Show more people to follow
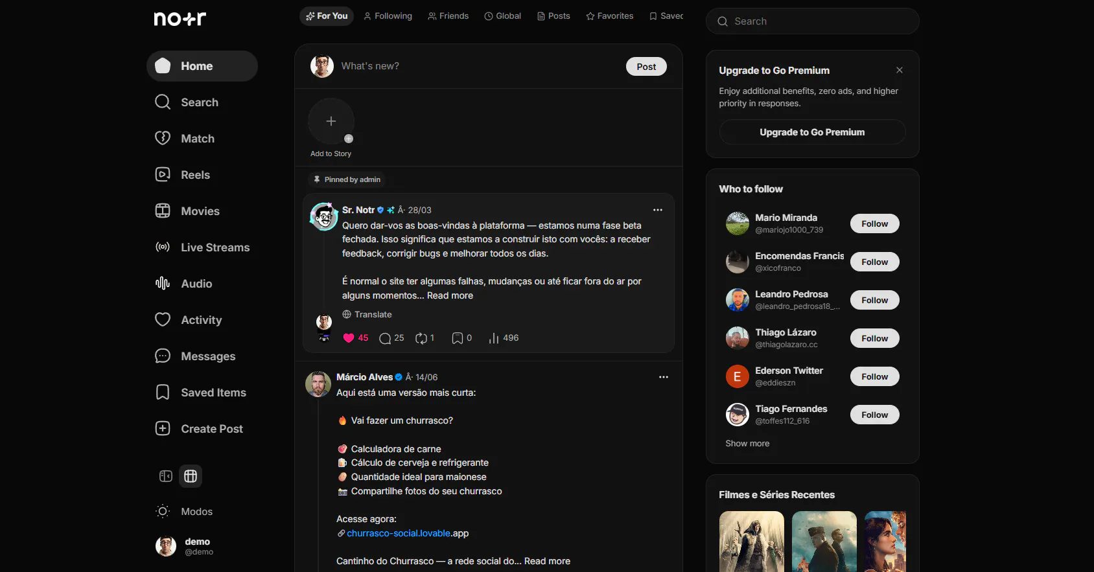The height and width of the screenshot is (572, 1094). pos(747,444)
